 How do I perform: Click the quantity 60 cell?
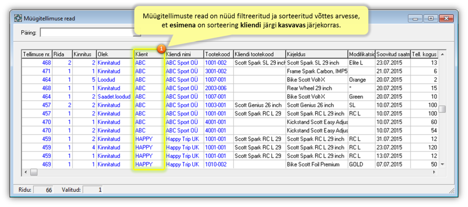pyautogui.click(x=425, y=122)
